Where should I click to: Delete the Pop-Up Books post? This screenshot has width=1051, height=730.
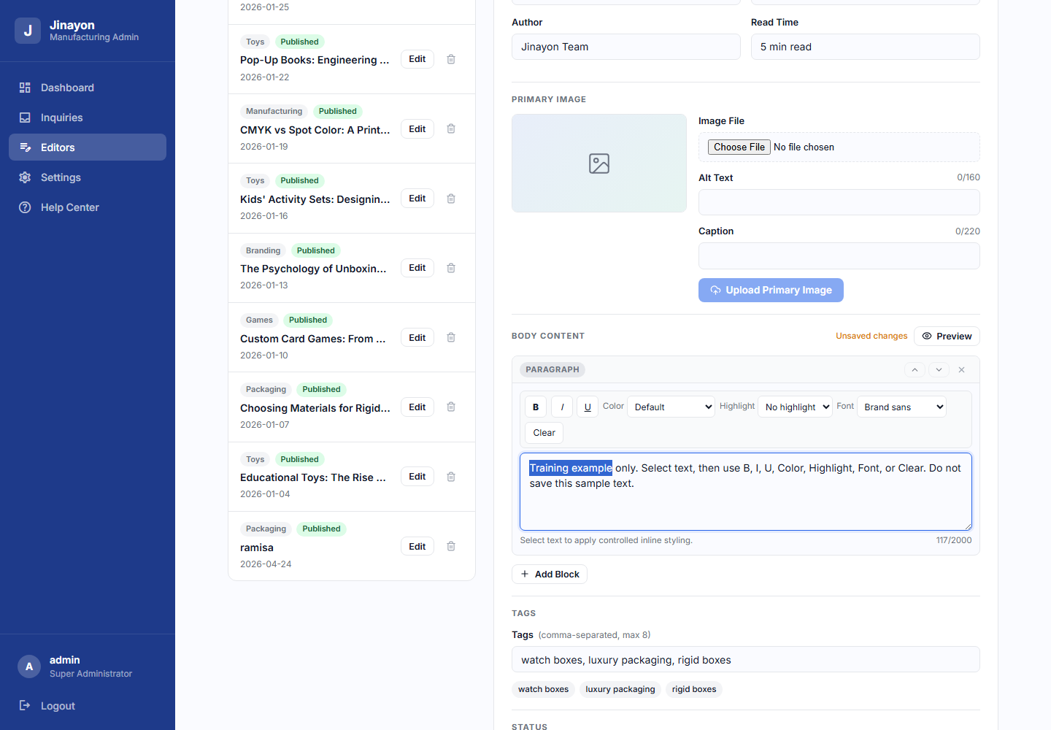[x=451, y=59]
